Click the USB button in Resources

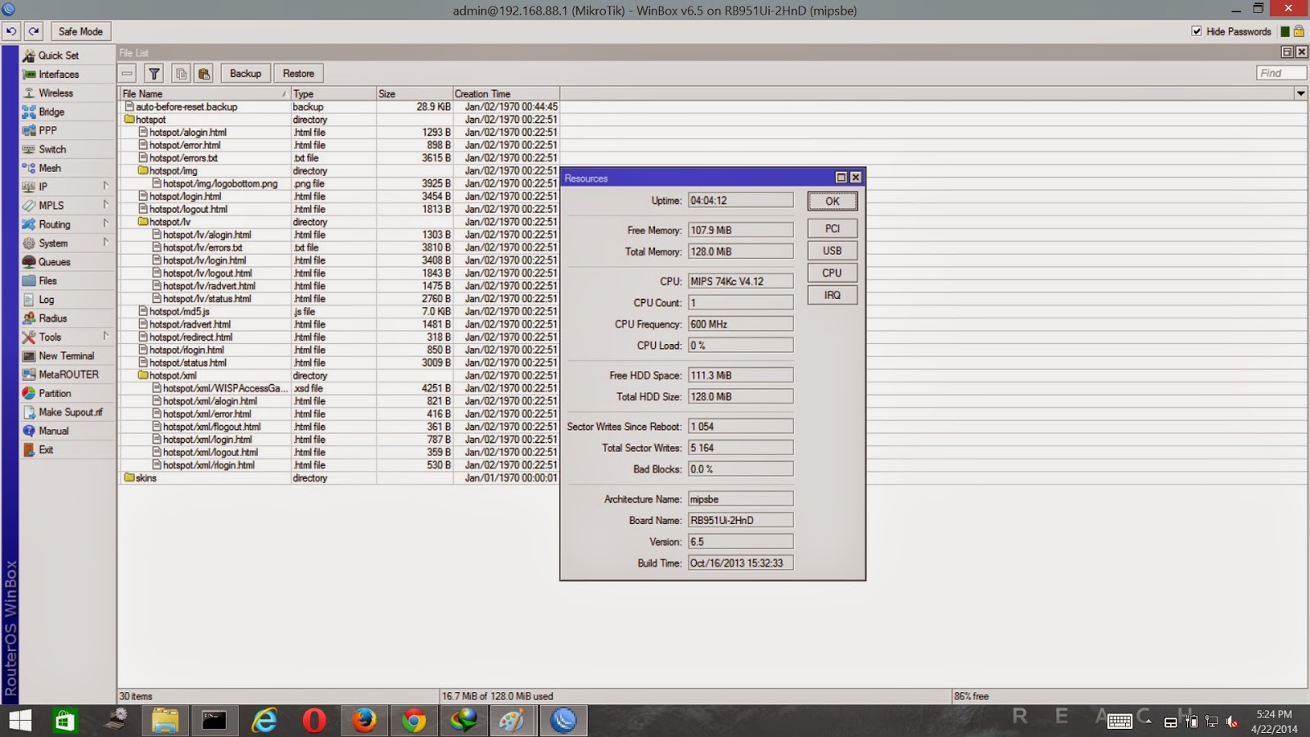click(832, 251)
